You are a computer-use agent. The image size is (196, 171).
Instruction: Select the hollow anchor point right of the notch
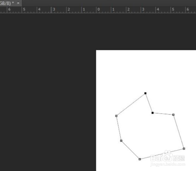[x=173, y=115]
